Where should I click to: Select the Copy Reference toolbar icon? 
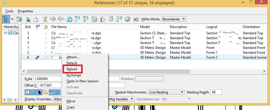(85, 19)
